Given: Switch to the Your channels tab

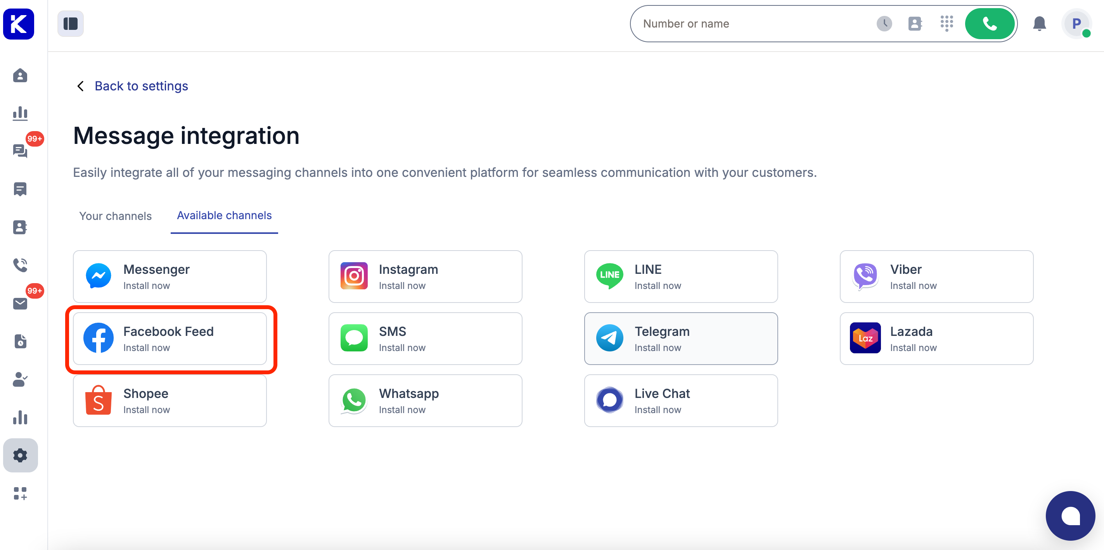Looking at the screenshot, I should click(x=115, y=216).
